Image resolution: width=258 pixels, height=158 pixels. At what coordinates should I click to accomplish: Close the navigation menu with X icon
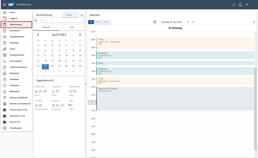pos(4,5)
